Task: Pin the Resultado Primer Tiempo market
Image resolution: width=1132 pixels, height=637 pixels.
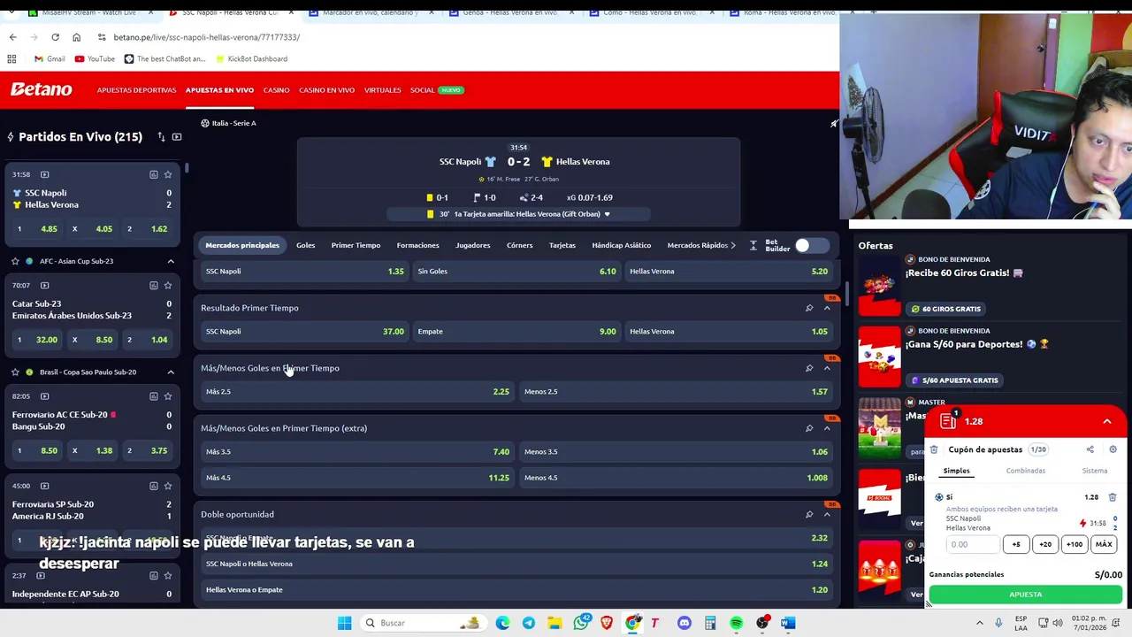Action: coord(809,308)
